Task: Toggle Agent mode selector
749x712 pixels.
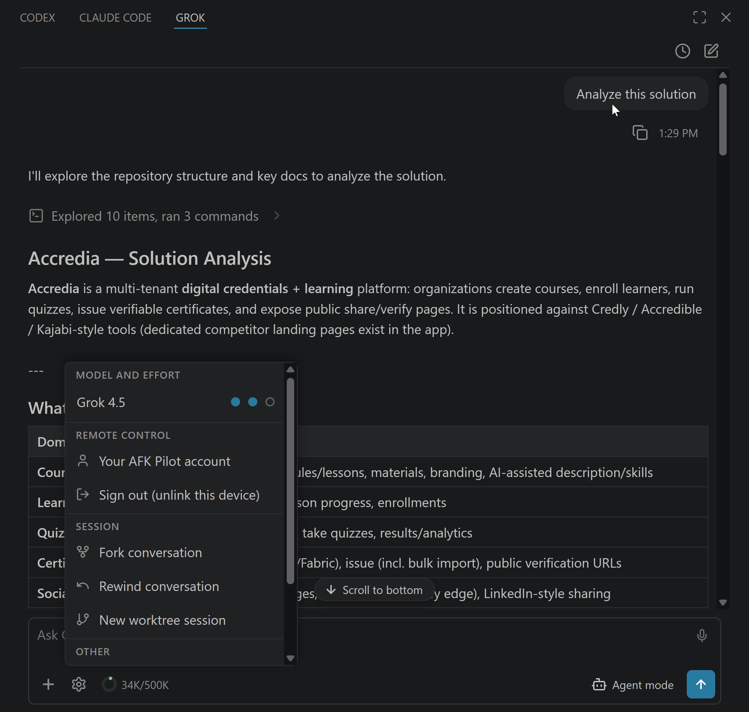Action: tap(632, 685)
